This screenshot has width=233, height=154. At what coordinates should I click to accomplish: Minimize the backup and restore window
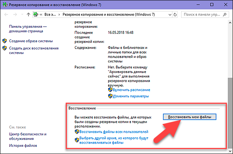198,5
